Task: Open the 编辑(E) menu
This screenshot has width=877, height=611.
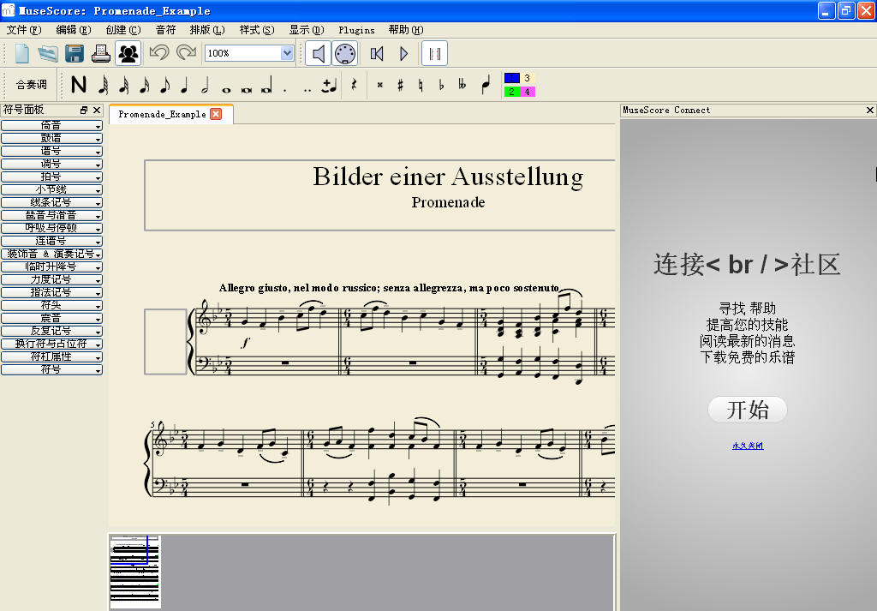Action: [74, 30]
